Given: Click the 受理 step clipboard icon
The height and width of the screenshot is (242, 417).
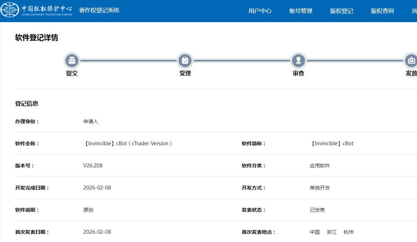Looking at the screenshot, I should coord(185,60).
